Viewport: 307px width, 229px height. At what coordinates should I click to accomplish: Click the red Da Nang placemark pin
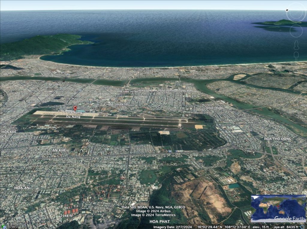pos(75,108)
